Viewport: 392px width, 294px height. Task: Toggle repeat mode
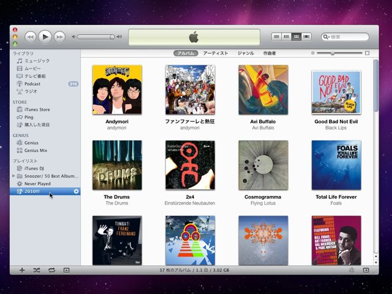pyautogui.click(x=51, y=270)
